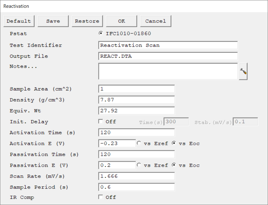Click the Save button

tap(53, 21)
